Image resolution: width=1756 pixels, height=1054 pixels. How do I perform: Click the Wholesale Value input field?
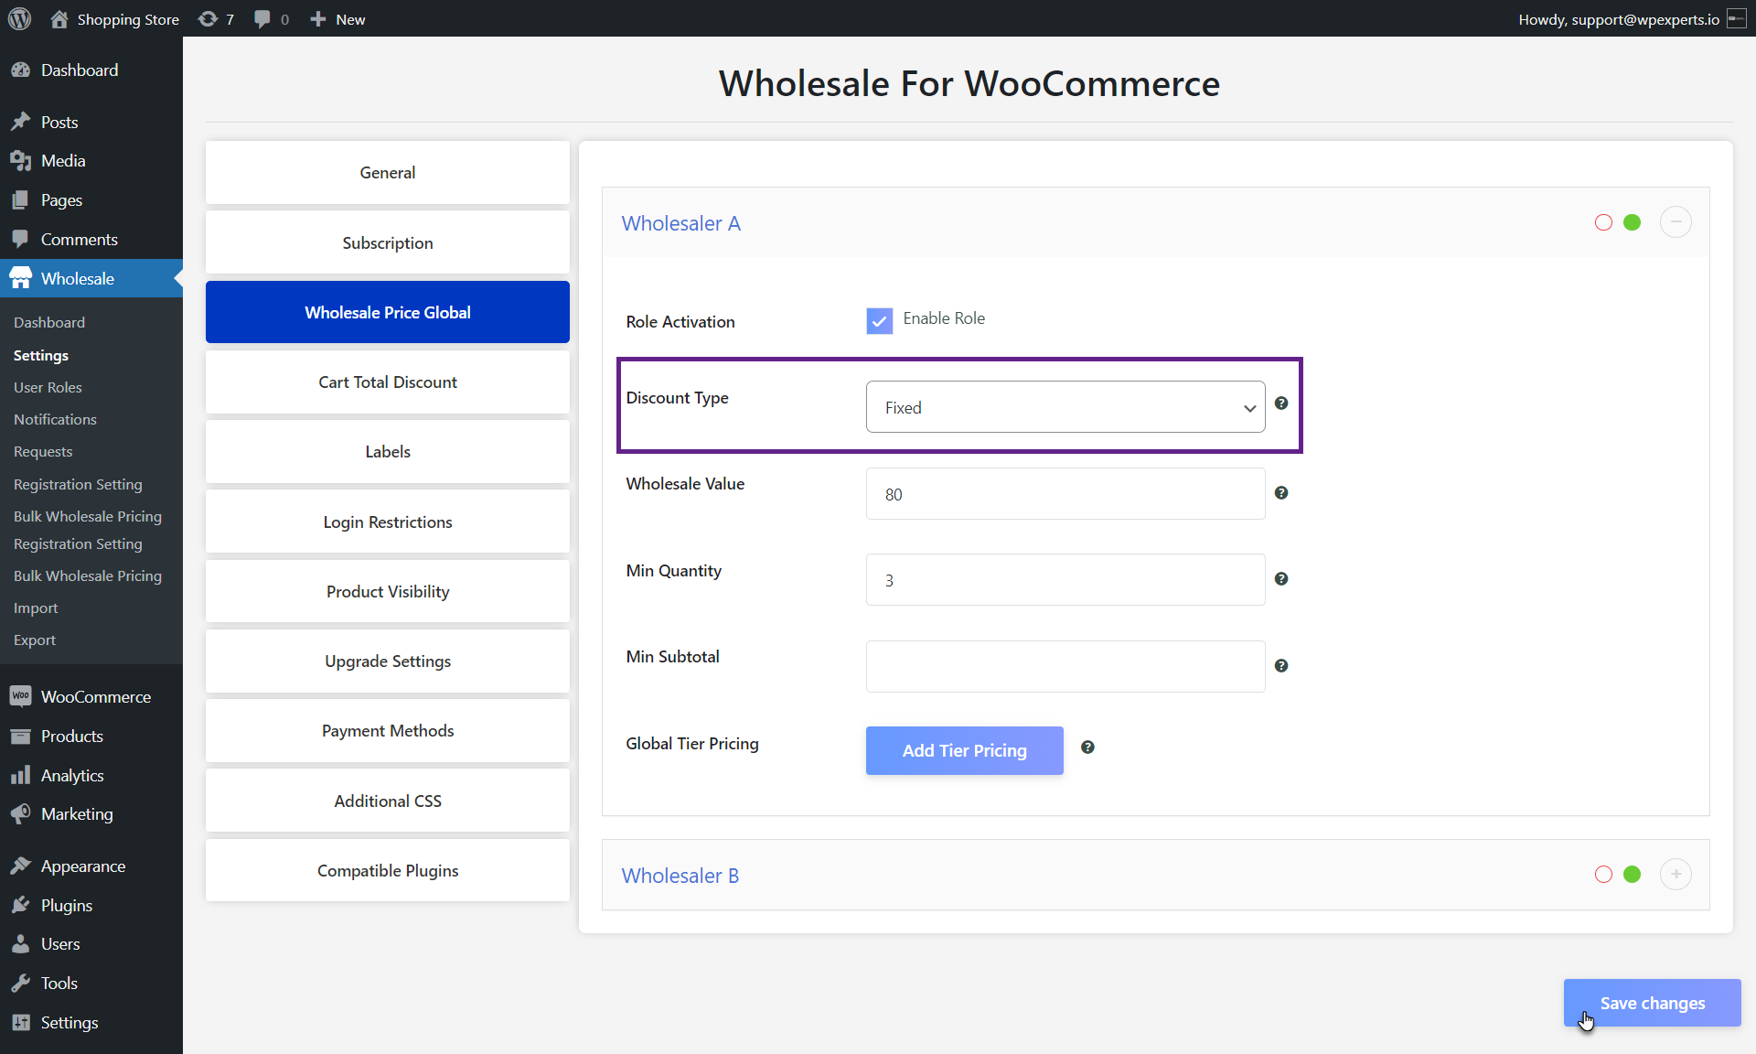[x=1065, y=494]
